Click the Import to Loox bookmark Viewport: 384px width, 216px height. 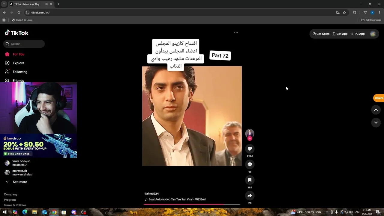[22, 20]
